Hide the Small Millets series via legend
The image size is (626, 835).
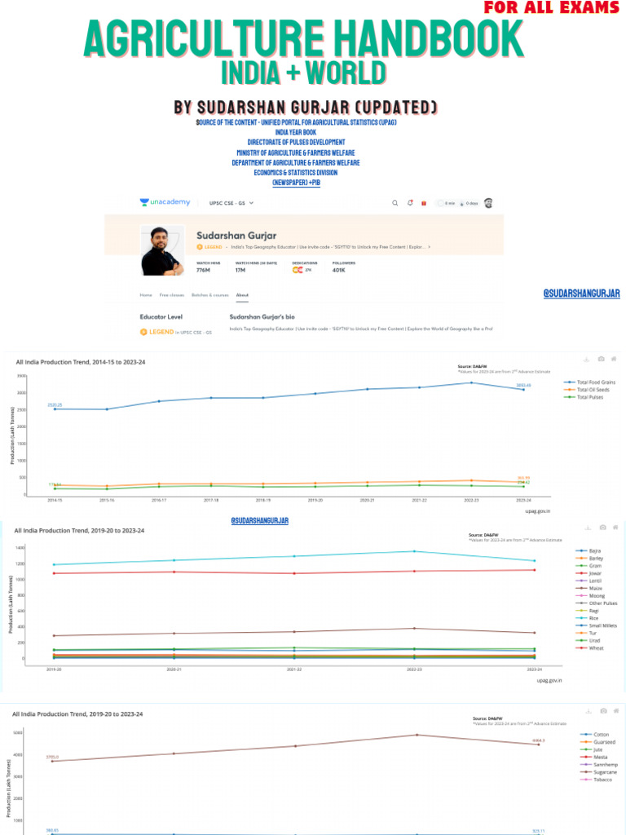[596, 625]
